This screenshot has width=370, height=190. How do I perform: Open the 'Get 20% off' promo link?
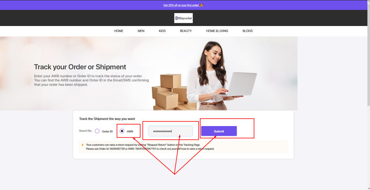181,5
